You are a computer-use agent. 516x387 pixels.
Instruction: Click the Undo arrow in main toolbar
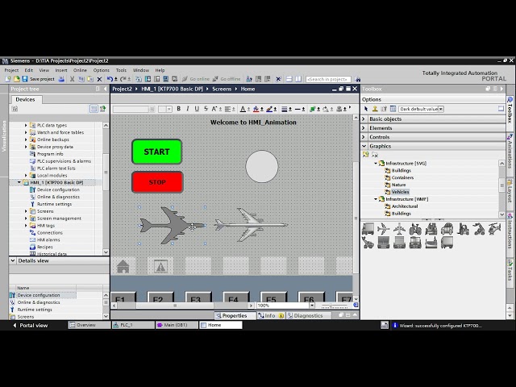(x=110, y=79)
